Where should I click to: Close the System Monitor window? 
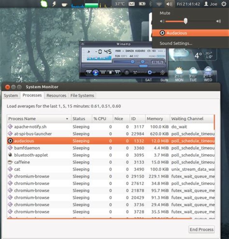7,87
